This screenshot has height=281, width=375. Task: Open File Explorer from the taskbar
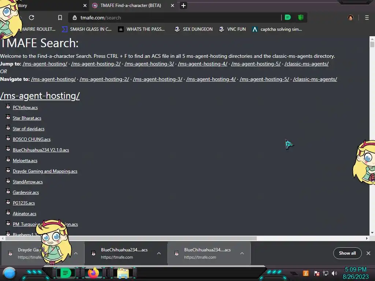pyautogui.click(x=123, y=273)
